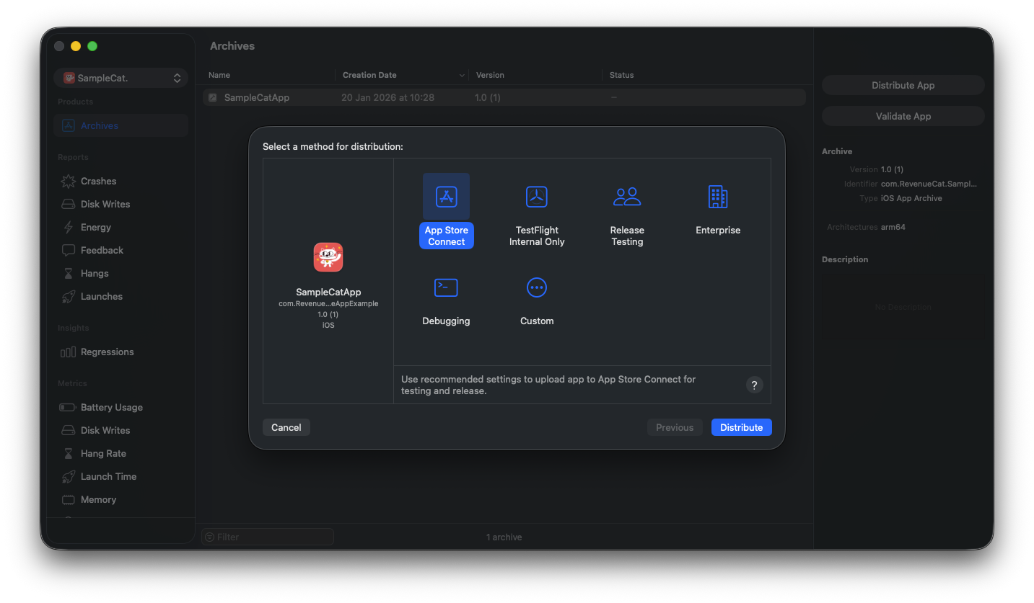Screen dimensions: 1034x603
Task: Open the help question mark in the dialog
Action: point(754,385)
